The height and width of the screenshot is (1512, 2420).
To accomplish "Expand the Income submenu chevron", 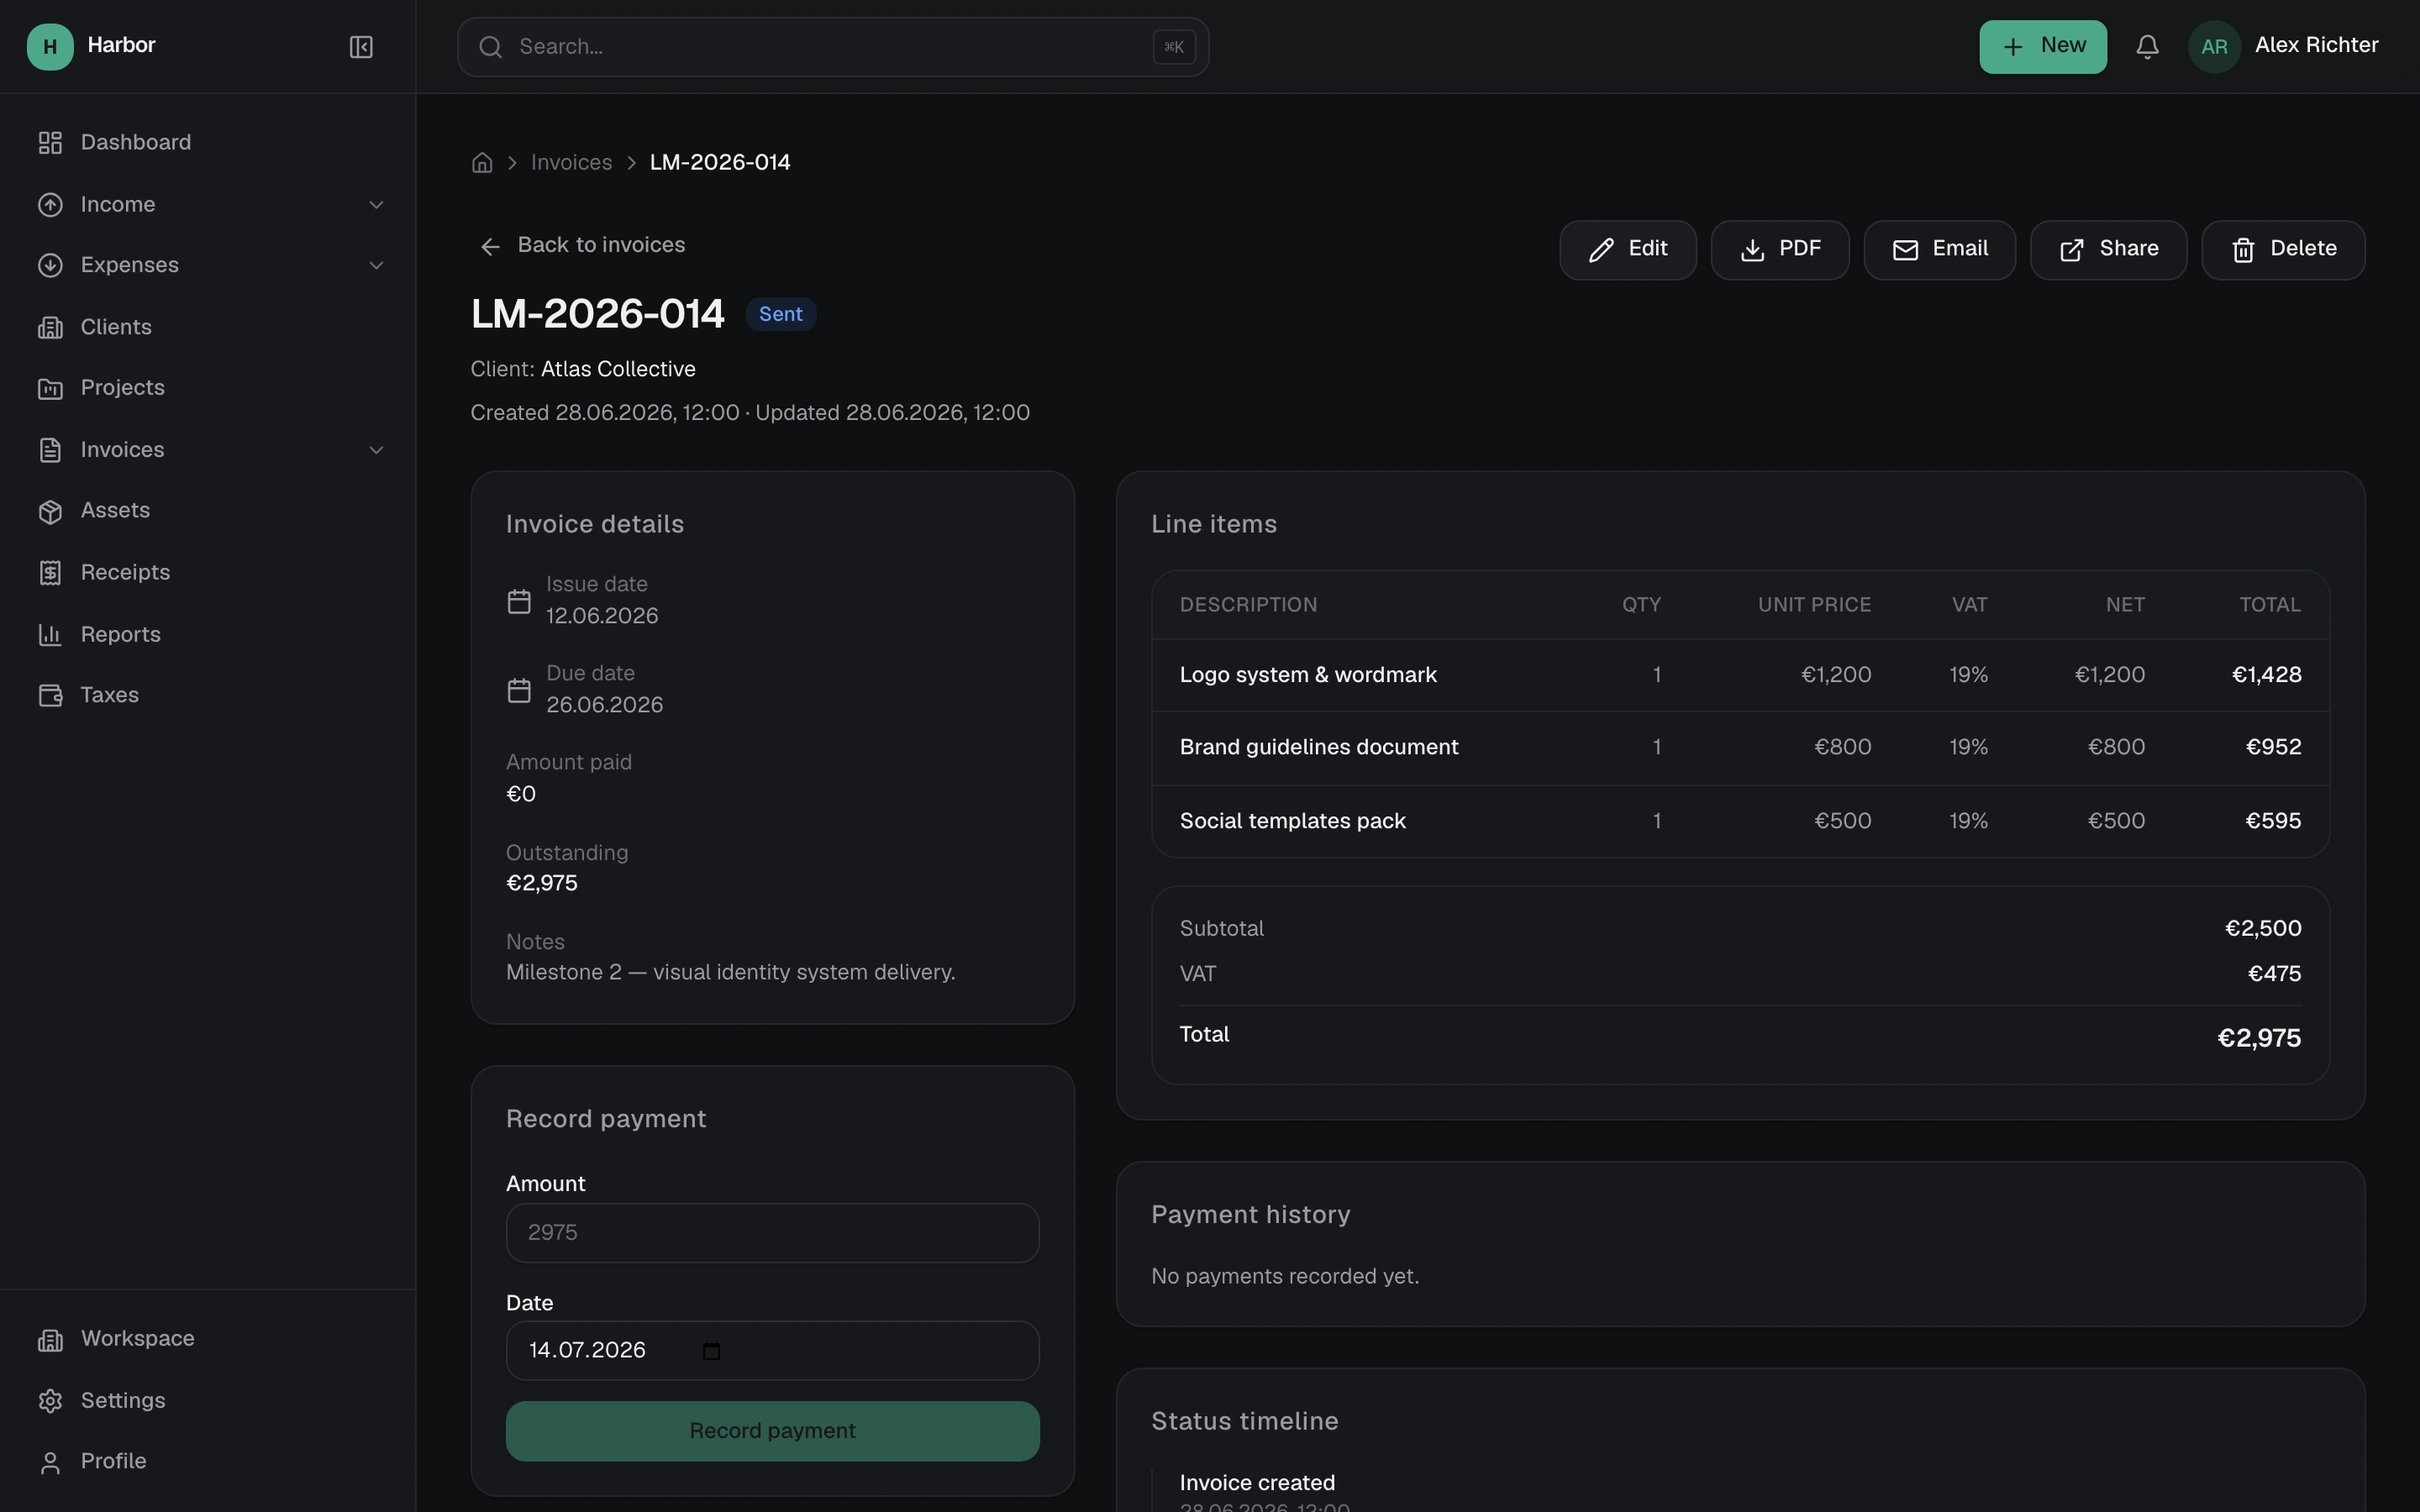I will coord(376,205).
